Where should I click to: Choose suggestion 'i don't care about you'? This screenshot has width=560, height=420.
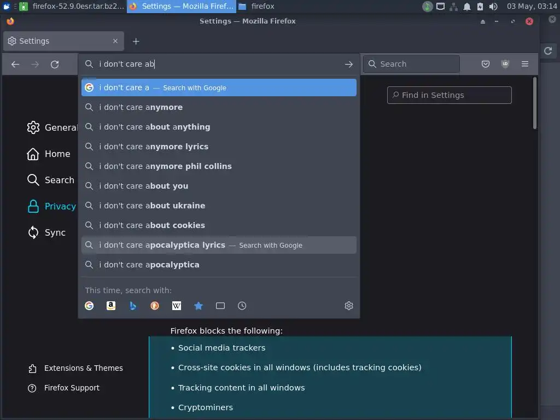pos(219,186)
